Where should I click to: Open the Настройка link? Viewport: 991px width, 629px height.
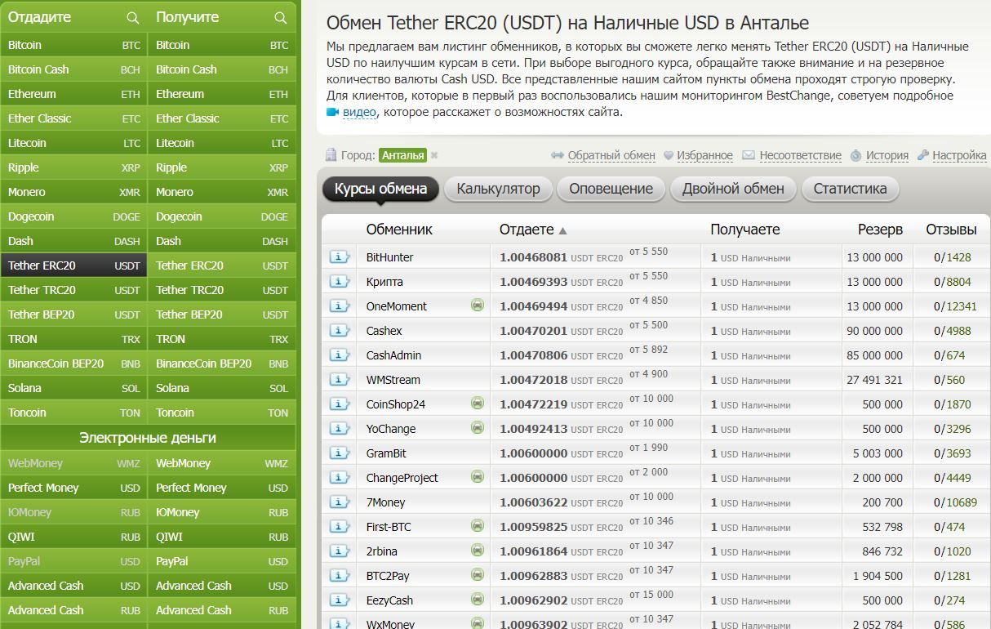point(959,155)
